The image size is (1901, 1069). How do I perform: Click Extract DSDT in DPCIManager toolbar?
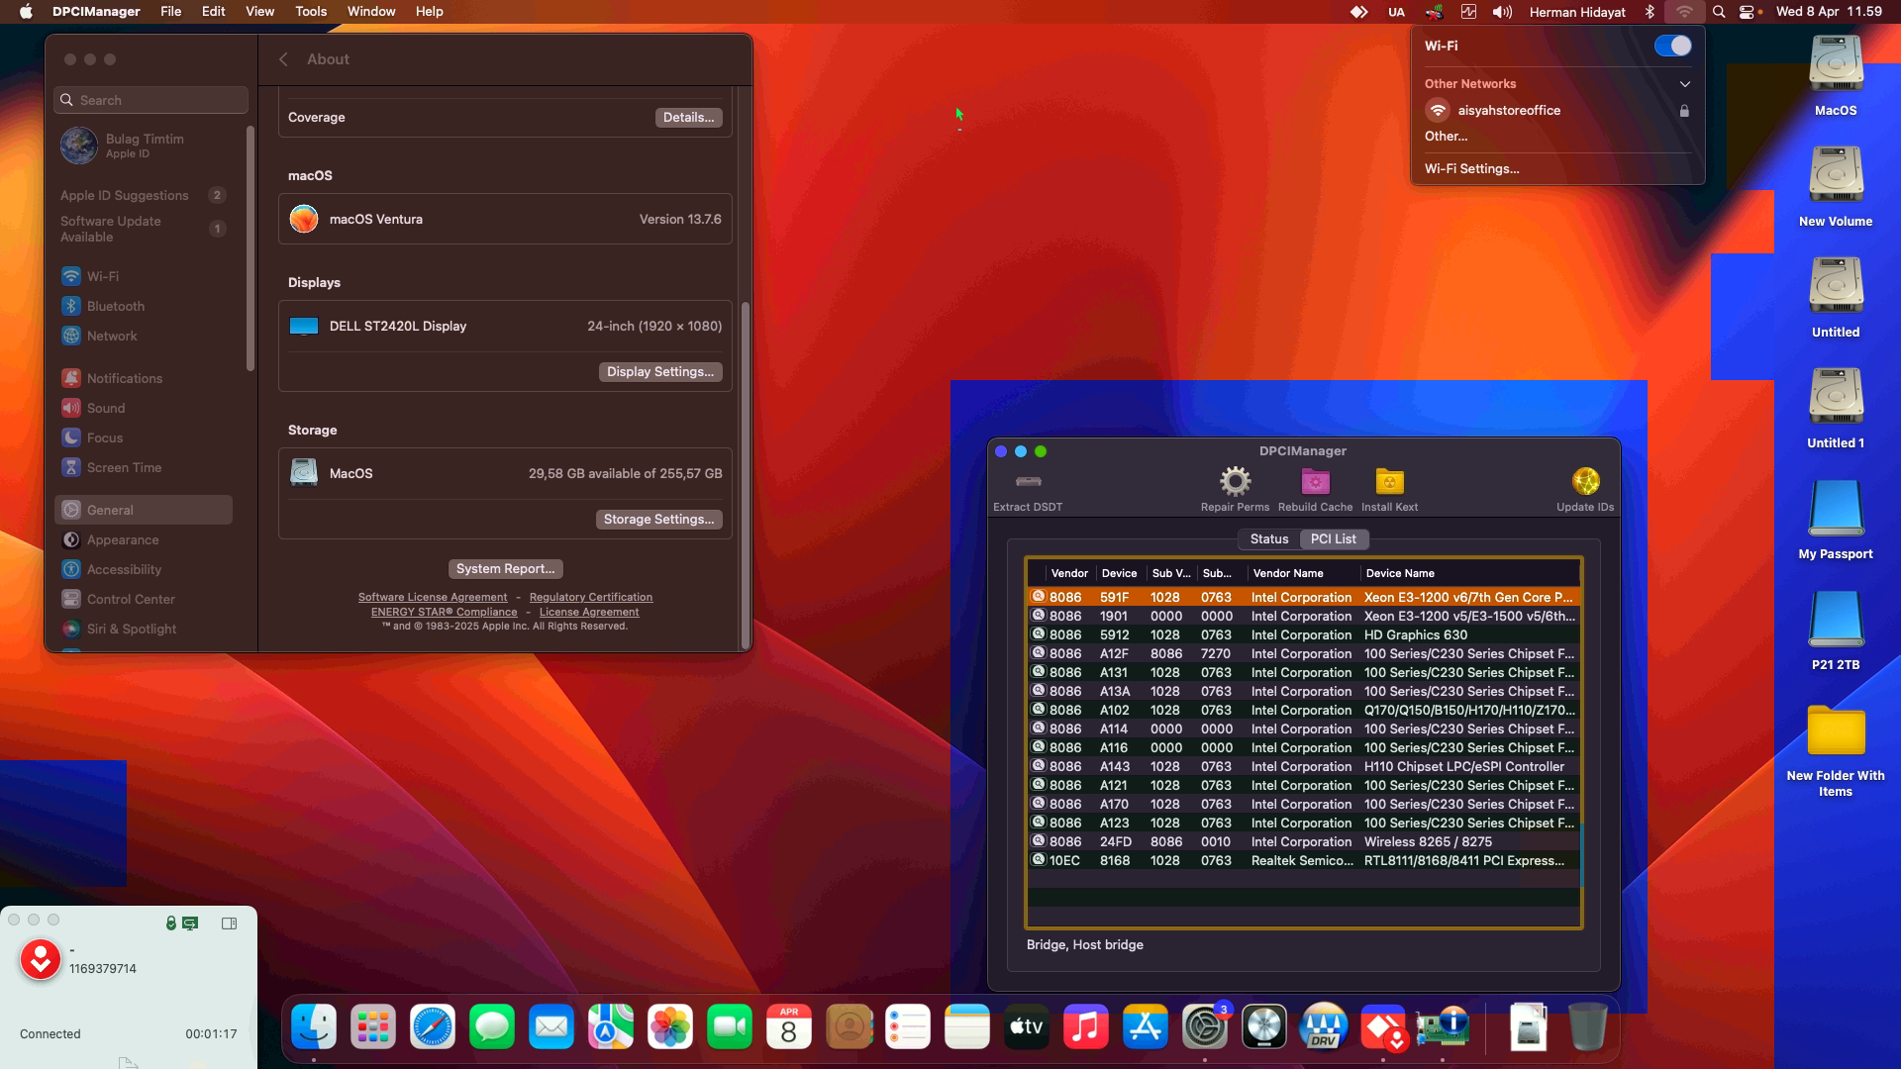[x=1028, y=490]
